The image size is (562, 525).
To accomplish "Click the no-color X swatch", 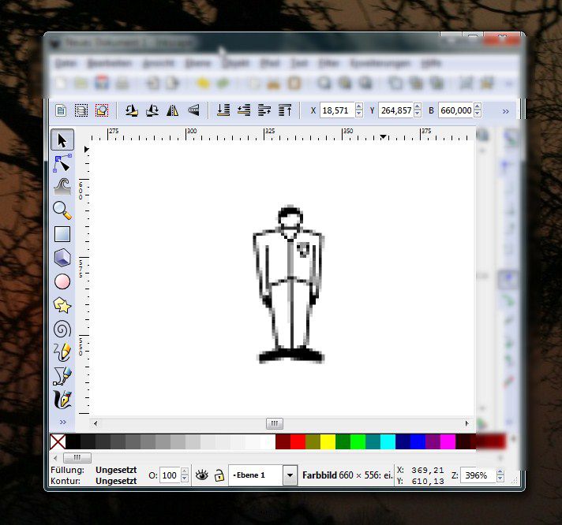I will [58, 442].
